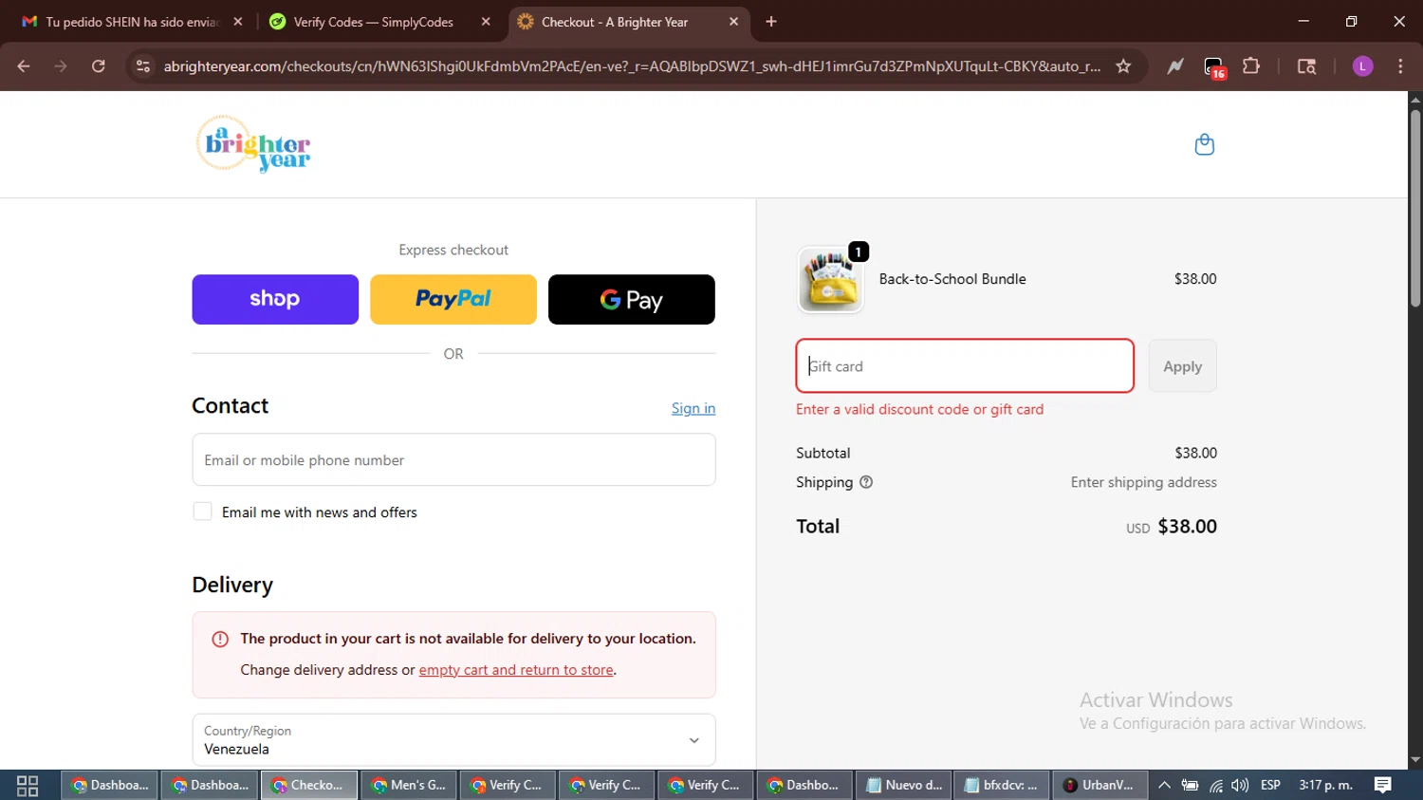Open the site information icon in the address bar
The image size is (1423, 800).
pos(143,66)
